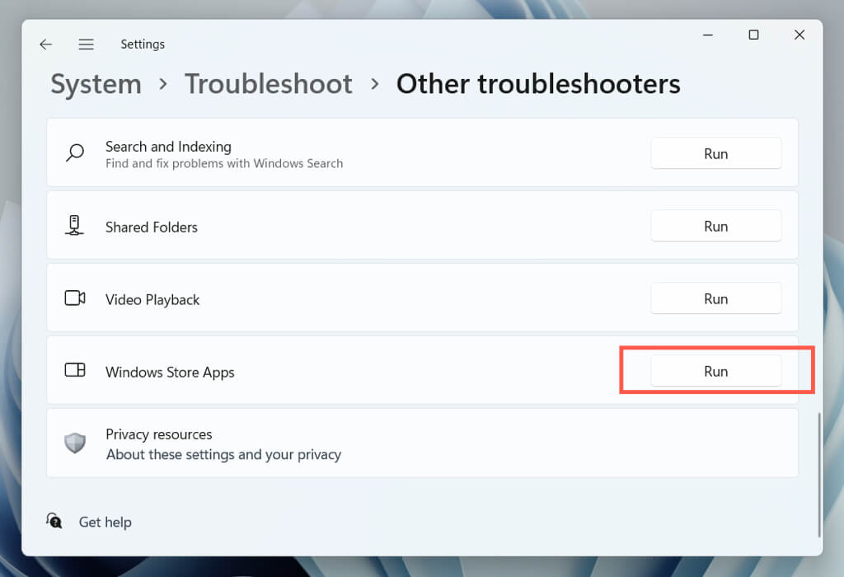Go to System in breadcrumb
Image resolution: width=844 pixels, height=577 pixels.
tap(96, 84)
